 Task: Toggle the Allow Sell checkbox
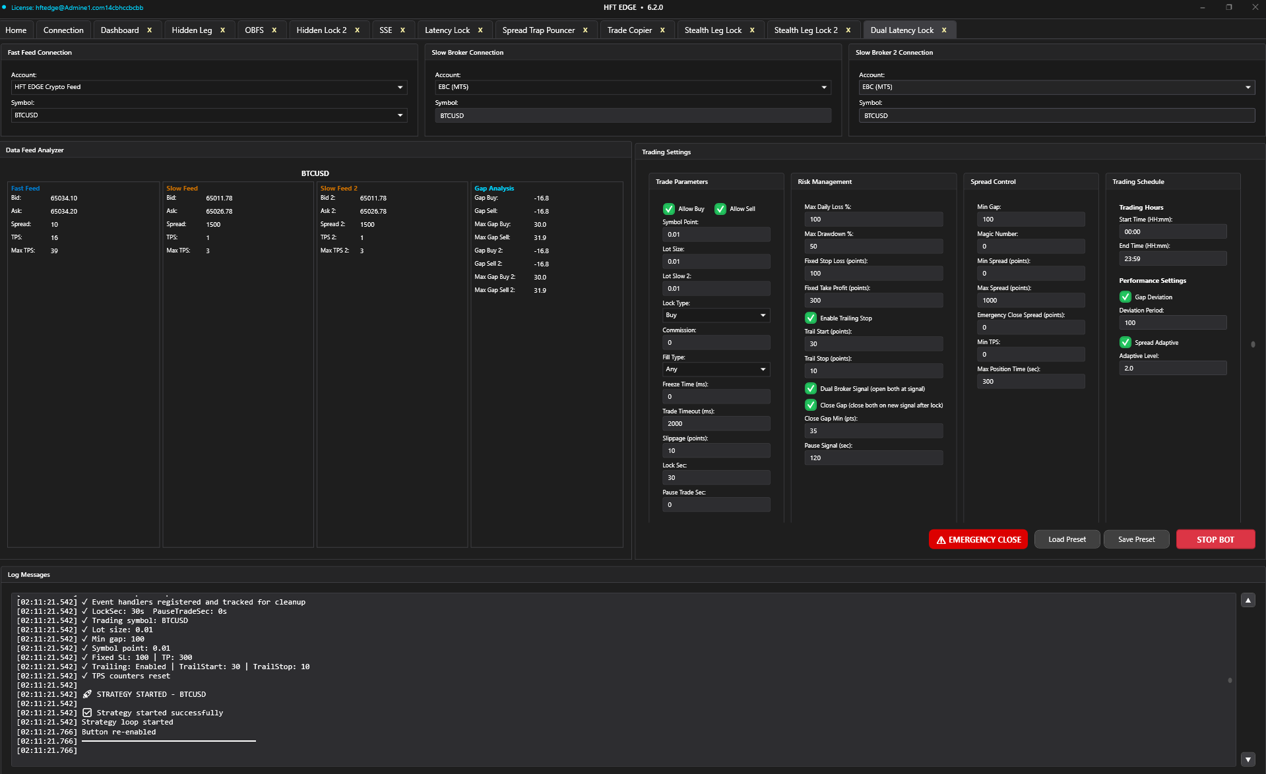pyautogui.click(x=720, y=209)
